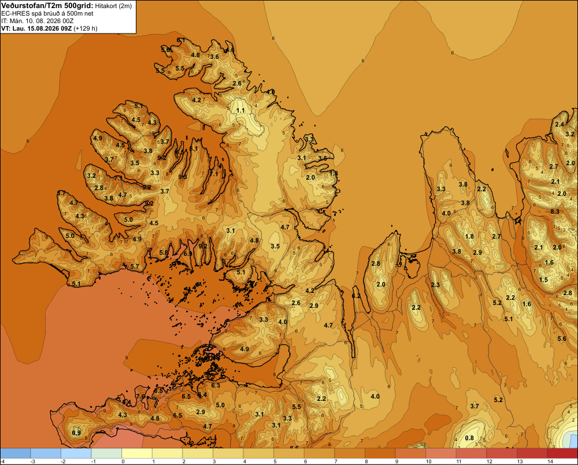Click the forecast offset '(+129 h)'
Image resolution: width=578 pixels, height=465 pixels.
point(86,28)
